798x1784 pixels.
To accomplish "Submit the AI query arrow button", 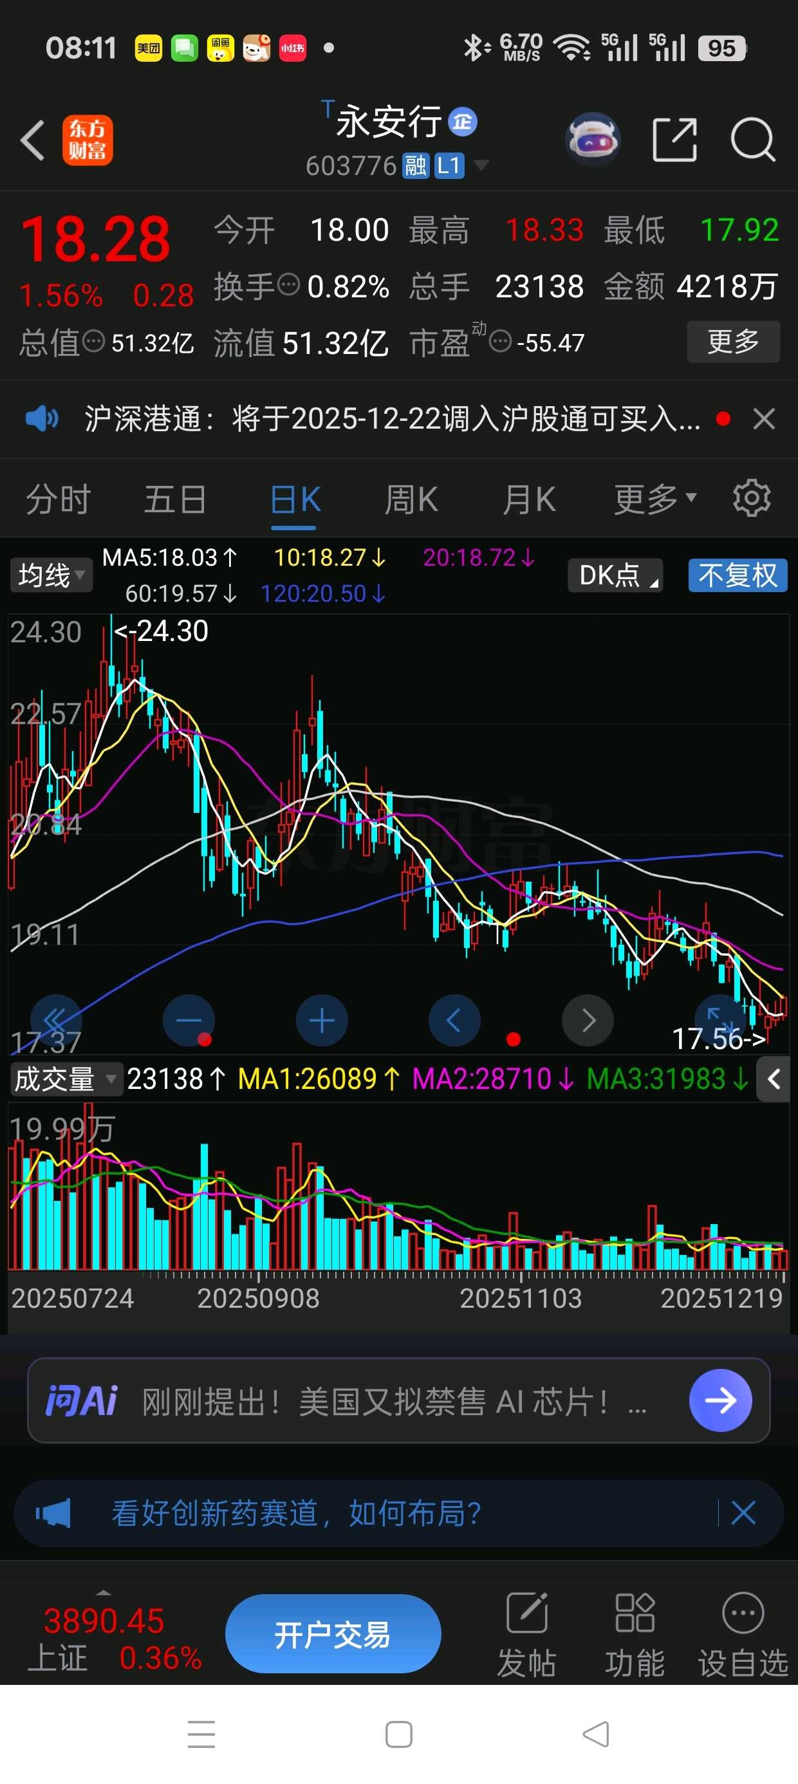I will click(720, 1400).
